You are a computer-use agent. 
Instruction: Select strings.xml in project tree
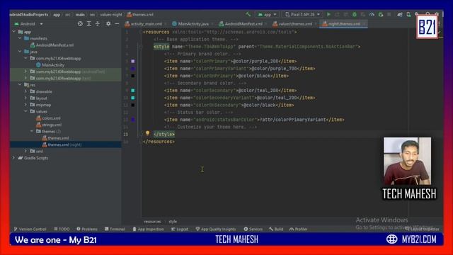click(49, 125)
